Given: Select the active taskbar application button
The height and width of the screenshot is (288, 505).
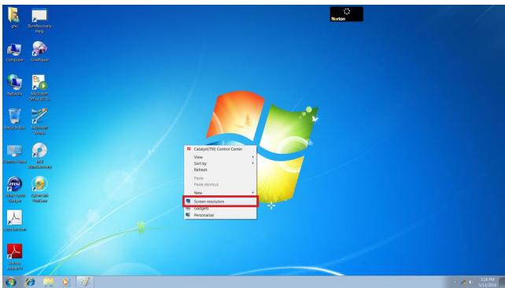Looking at the screenshot, I should click(85, 282).
